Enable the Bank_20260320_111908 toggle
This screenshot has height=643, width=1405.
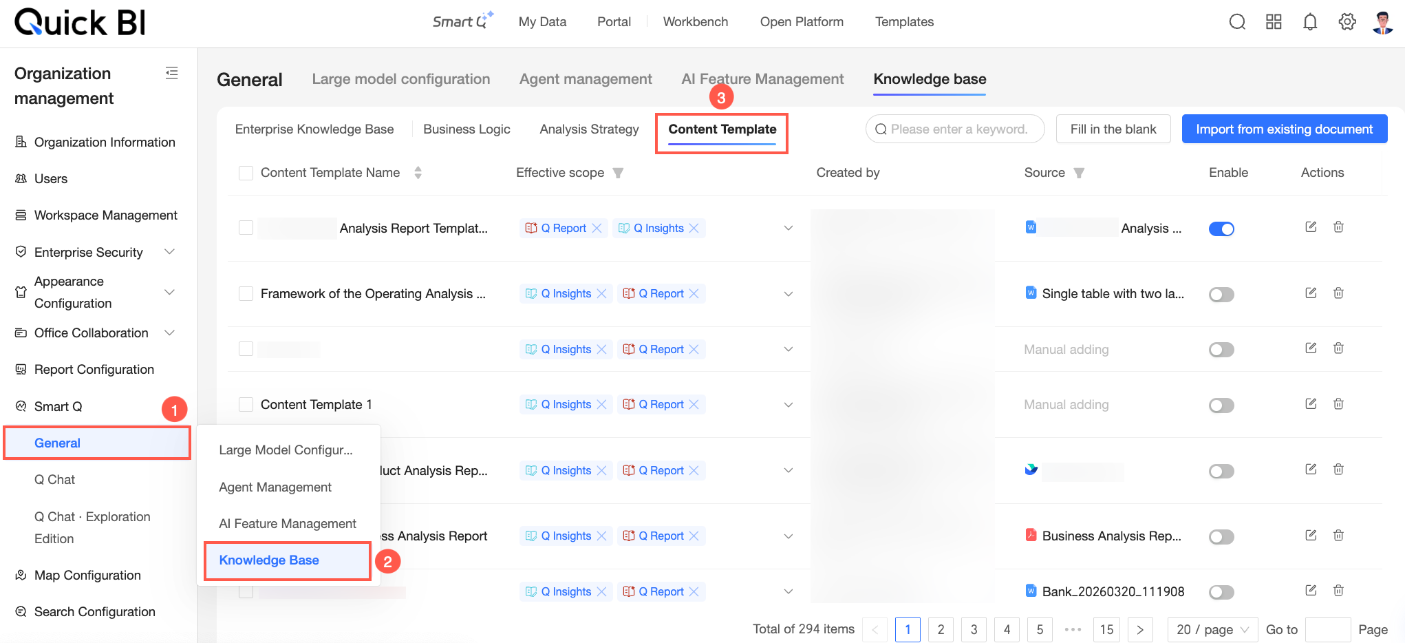click(x=1221, y=592)
